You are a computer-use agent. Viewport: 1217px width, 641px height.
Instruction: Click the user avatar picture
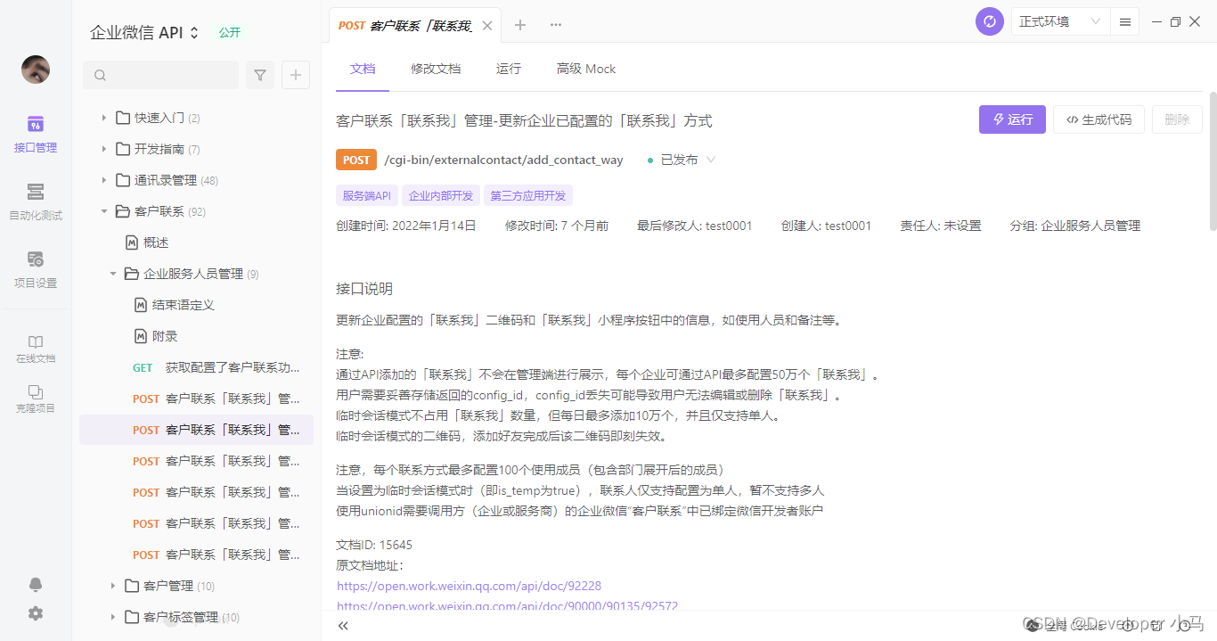point(36,70)
